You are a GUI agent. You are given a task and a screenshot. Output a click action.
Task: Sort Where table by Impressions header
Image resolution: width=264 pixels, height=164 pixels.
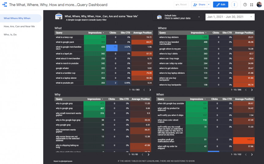(199, 33)
